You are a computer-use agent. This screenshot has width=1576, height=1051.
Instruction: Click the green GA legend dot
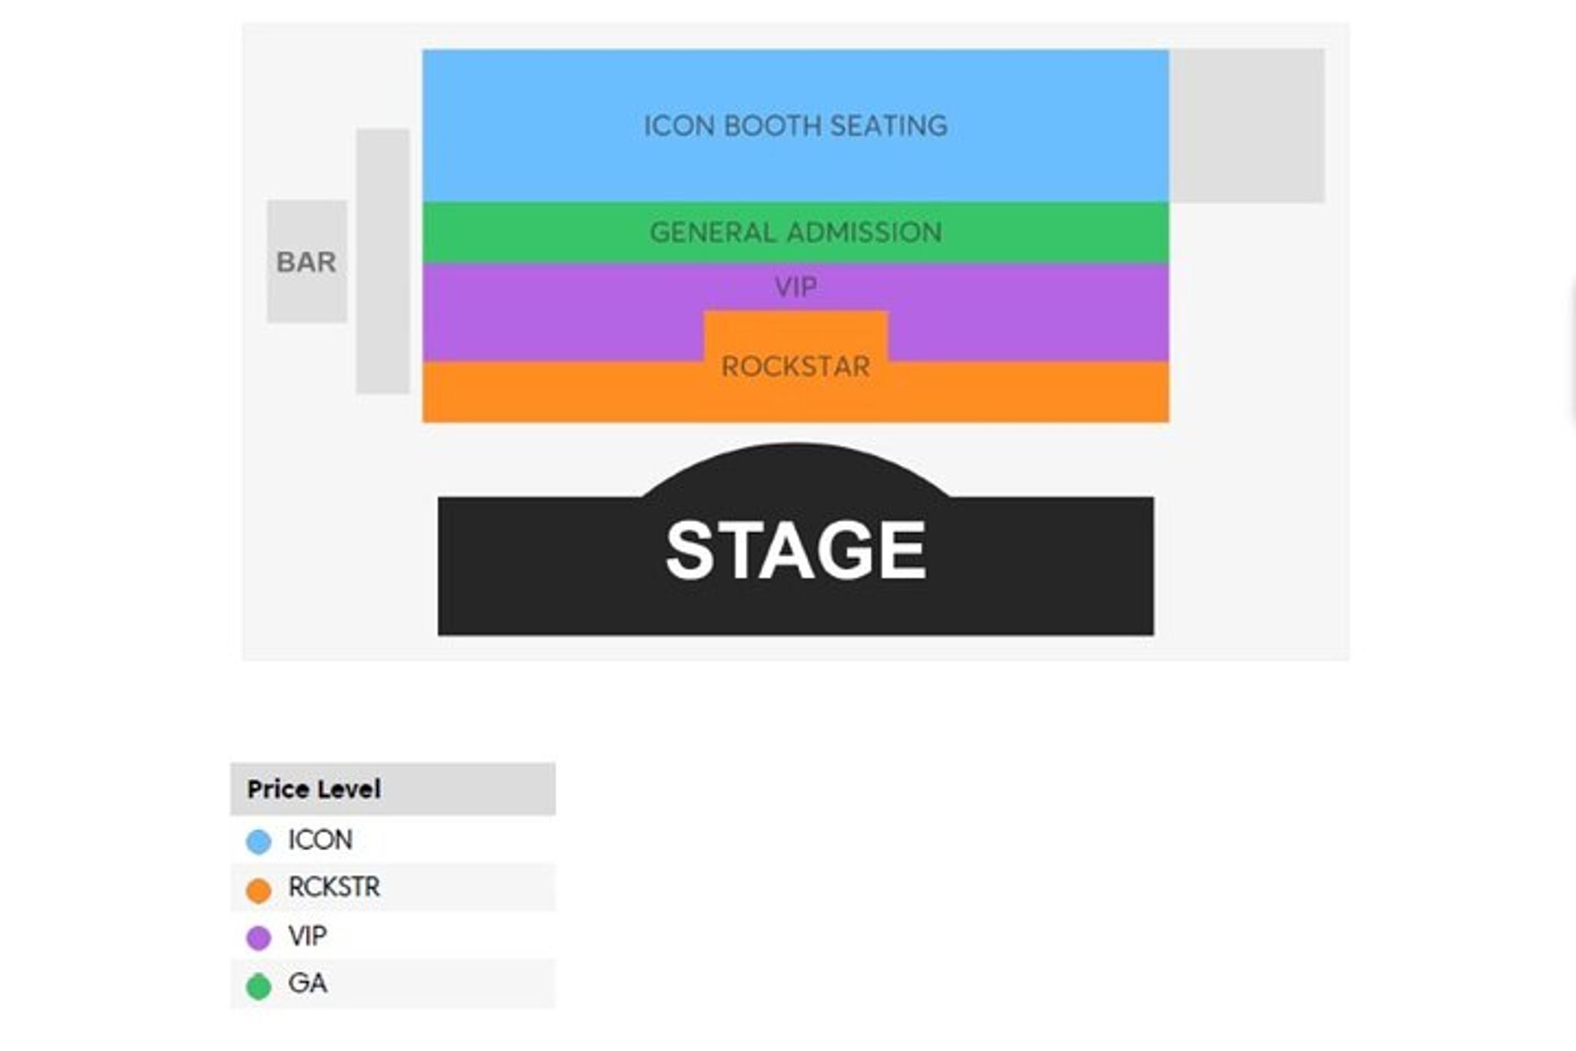[259, 986]
